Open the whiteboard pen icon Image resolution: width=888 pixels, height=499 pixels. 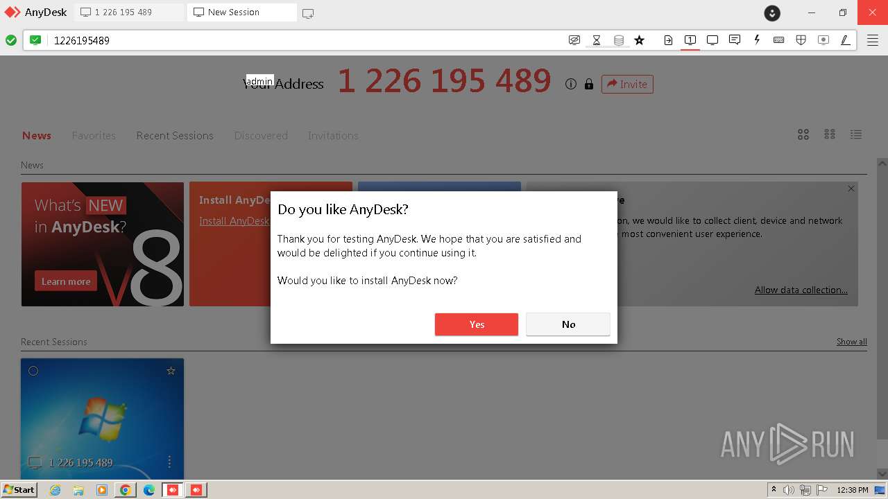pyautogui.click(x=846, y=40)
